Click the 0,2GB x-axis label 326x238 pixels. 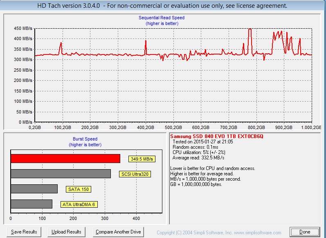[x=34, y=127]
